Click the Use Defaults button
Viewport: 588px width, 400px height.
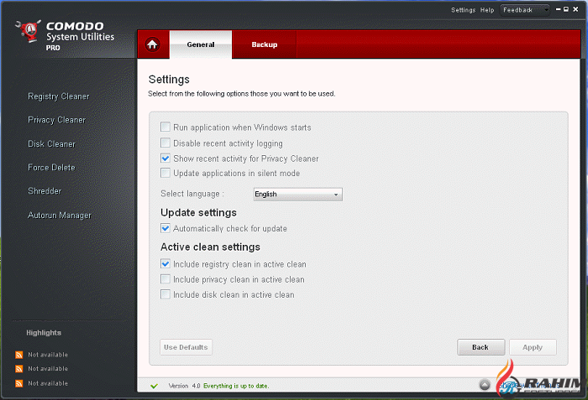click(x=186, y=347)
